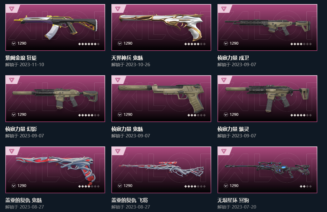Click the VP coin icon on 侦察力量 鬼魅 card
327x212 pixels.
click(120, 115)
